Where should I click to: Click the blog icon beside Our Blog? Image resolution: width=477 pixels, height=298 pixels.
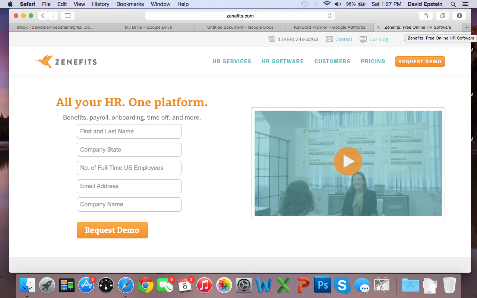pos(363,39)
